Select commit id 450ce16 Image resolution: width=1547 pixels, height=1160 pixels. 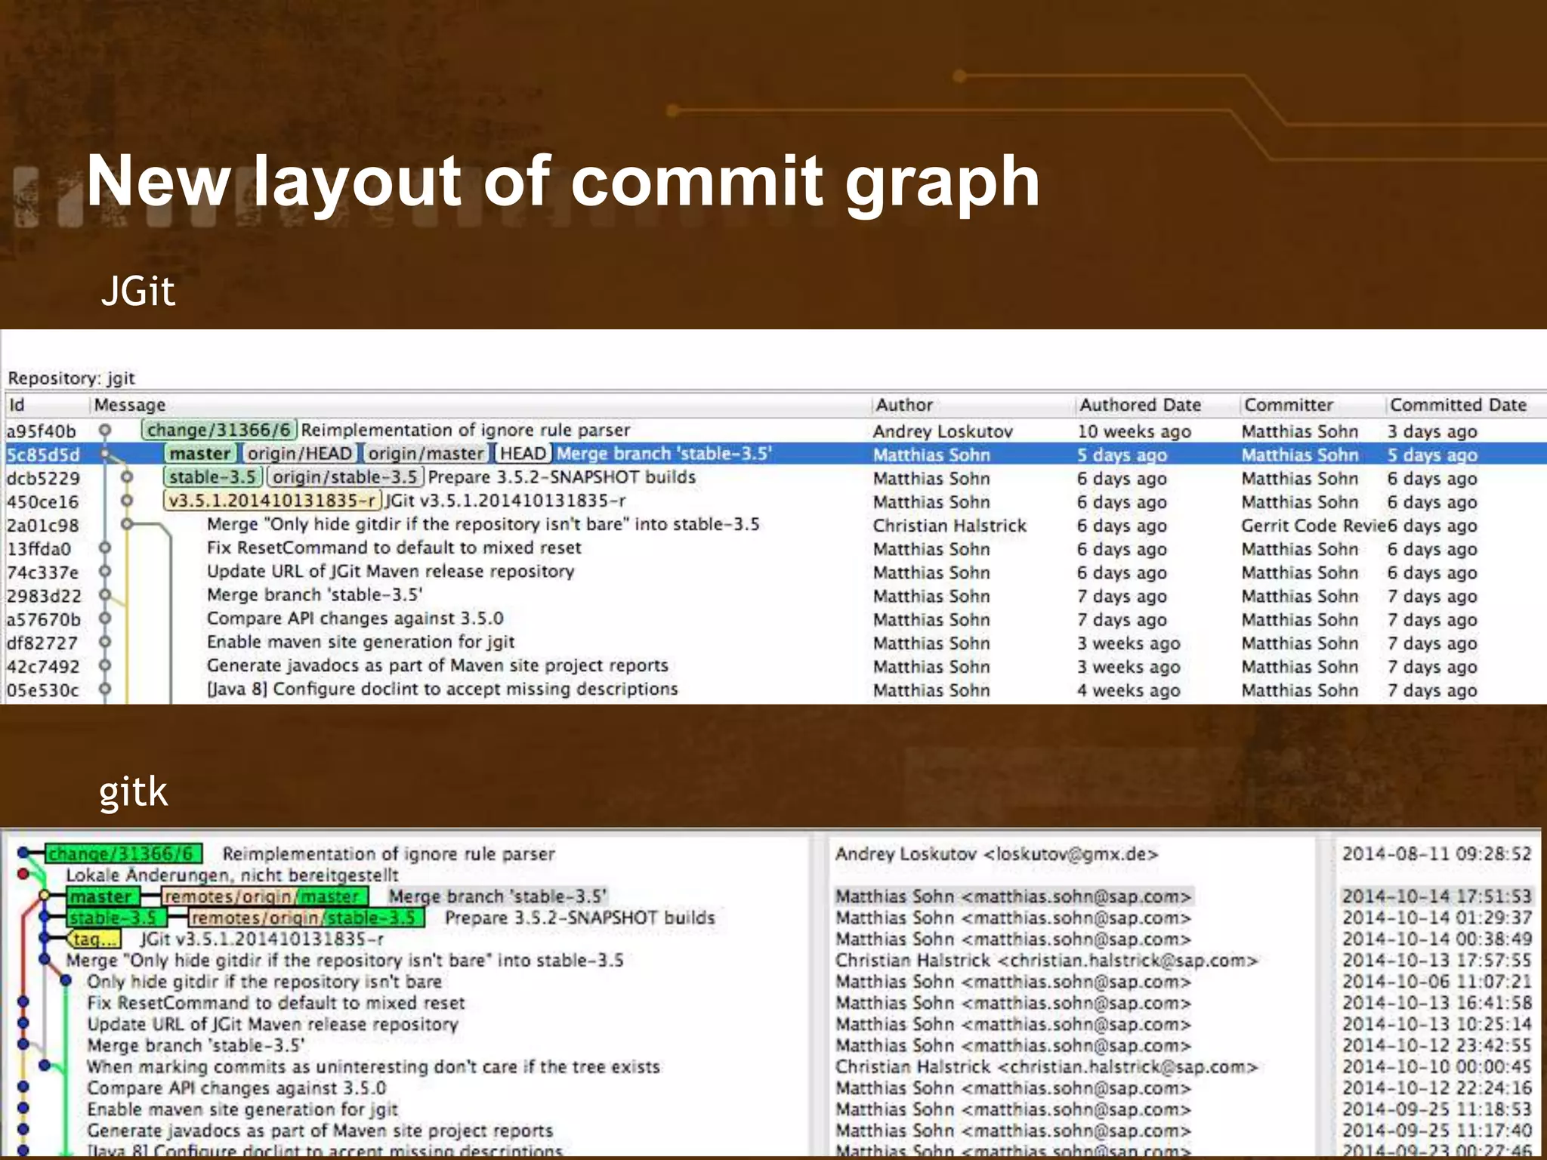[42, 502]
